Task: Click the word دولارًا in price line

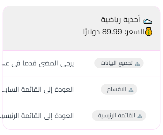Action: tap(92, 32)
